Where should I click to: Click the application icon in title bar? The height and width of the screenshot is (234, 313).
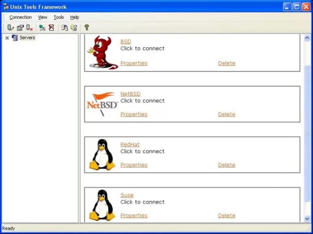coord(6,7)
